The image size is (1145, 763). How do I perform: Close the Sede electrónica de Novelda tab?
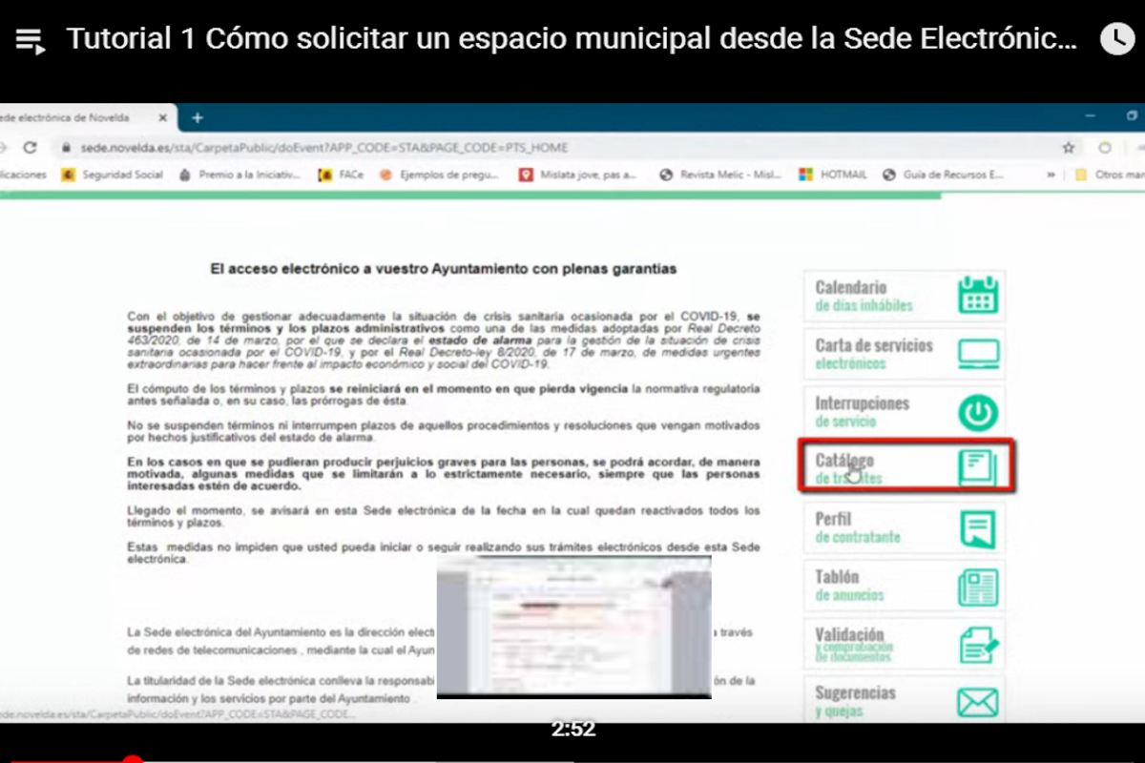(x=163, y=117)
